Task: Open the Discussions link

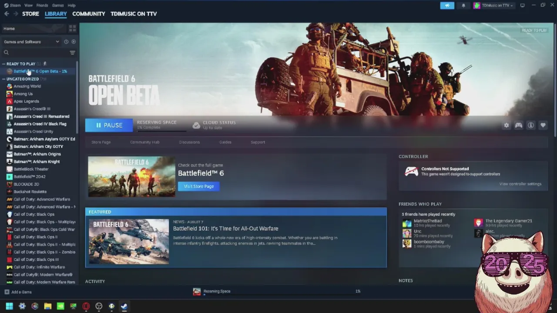Action: pos(189,142)
